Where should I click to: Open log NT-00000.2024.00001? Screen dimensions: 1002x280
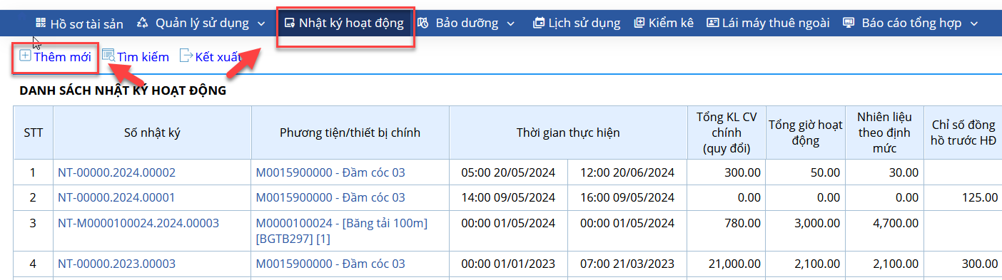coord(116,197)
